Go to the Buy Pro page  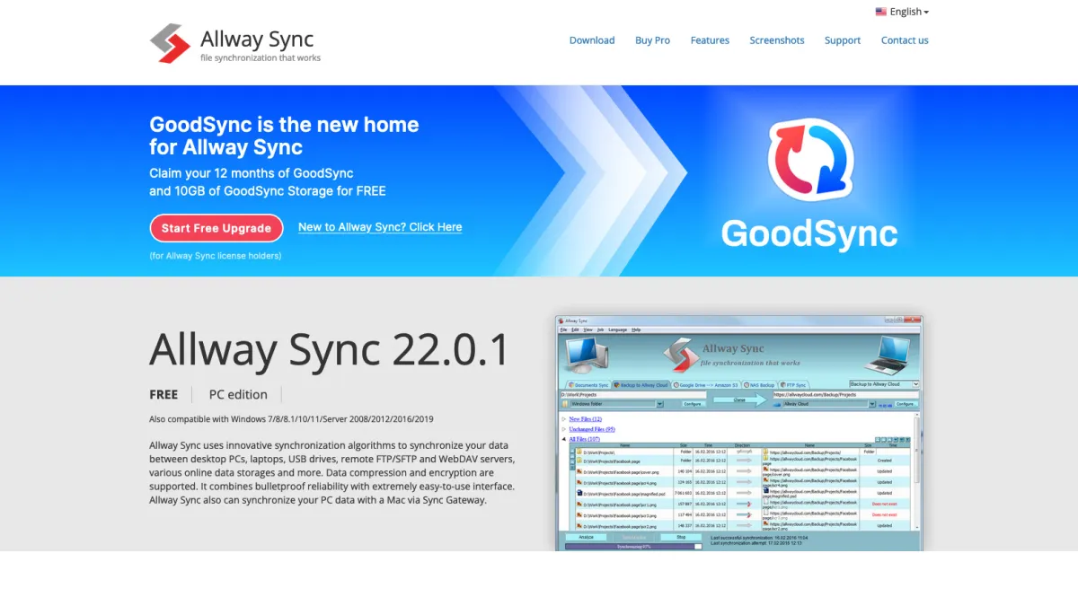pos(652,40)
